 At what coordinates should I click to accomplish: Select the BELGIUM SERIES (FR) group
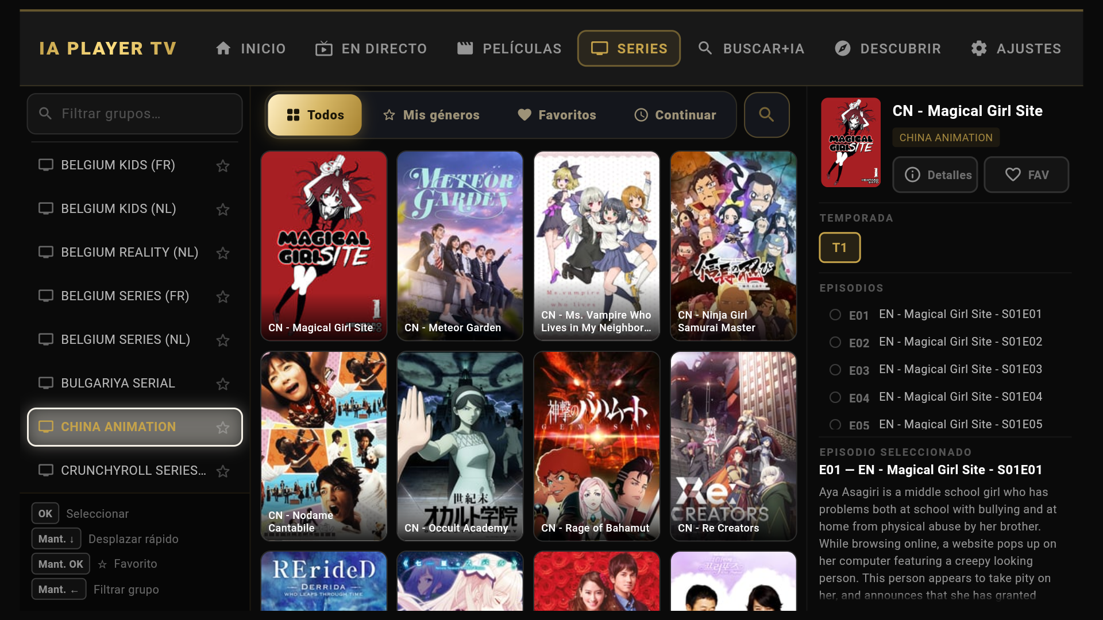pos(135,296)
